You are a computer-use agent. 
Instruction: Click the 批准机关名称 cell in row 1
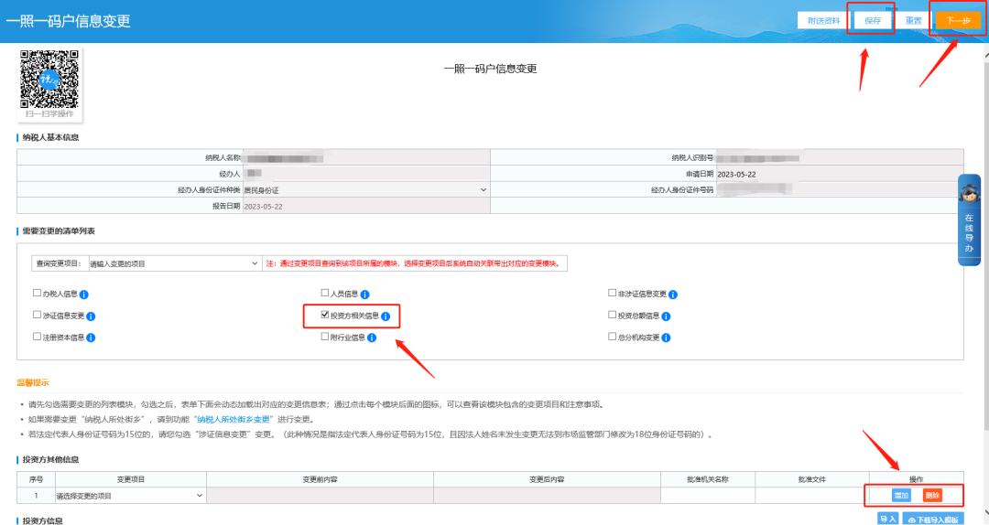click(x=707, y=496)
